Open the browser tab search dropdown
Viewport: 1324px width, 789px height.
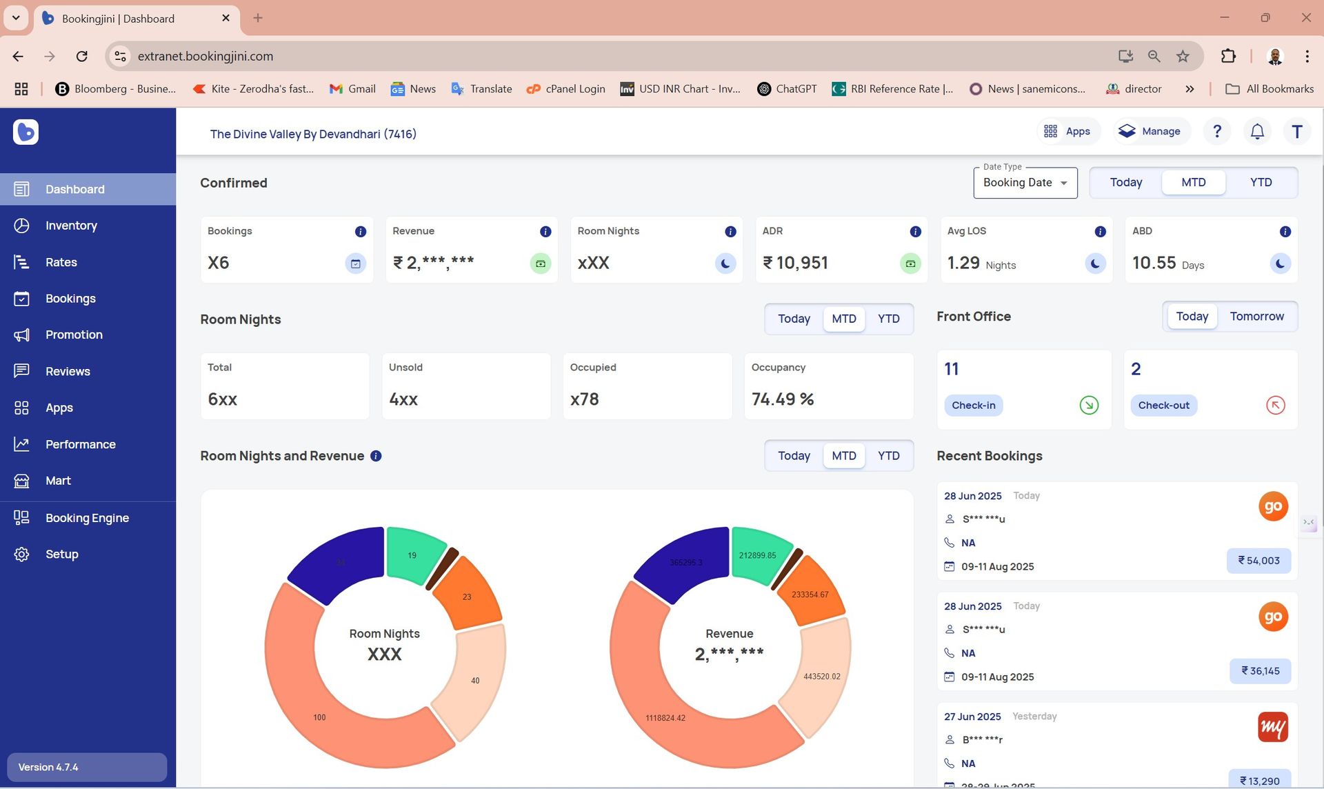tap(15, 18)
